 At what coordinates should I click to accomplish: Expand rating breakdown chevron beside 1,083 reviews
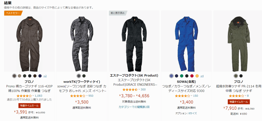coord(33,96)
